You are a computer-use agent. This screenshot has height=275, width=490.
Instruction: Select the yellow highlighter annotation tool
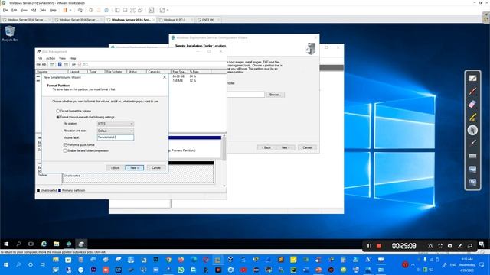(x=472, y=117)
